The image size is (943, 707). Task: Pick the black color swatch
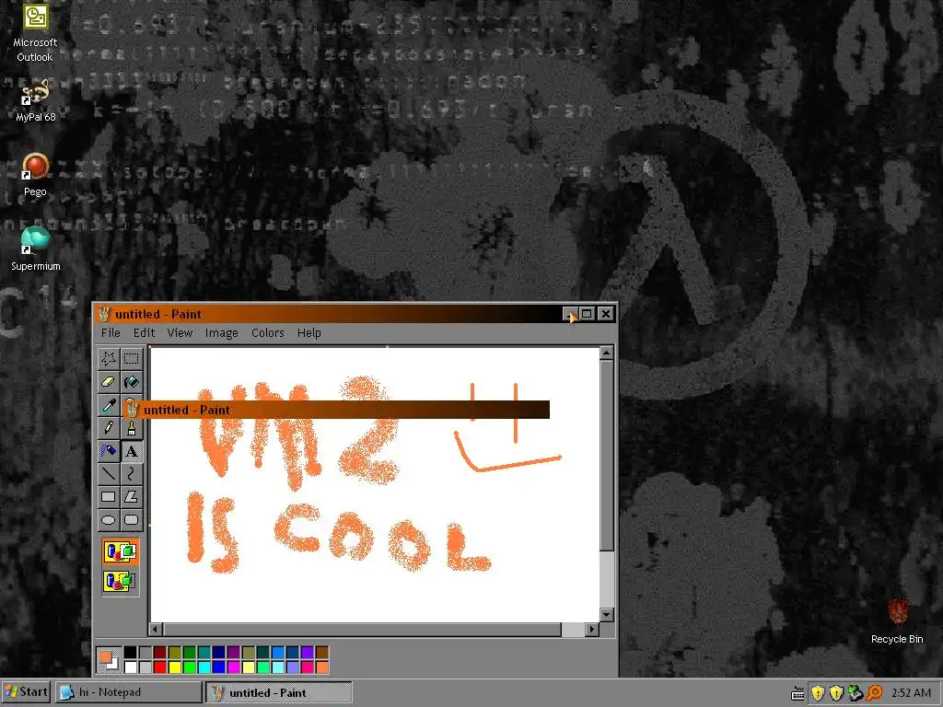click(x=131, y=653)
